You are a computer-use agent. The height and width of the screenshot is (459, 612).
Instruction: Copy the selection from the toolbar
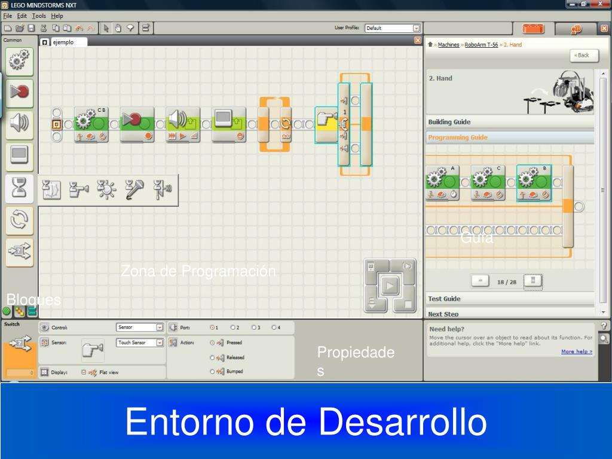[56, 28]
